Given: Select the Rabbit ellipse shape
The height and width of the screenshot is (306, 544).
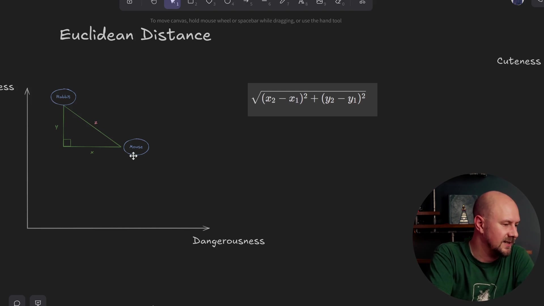Looking at the screenshot, I should 63,97.
